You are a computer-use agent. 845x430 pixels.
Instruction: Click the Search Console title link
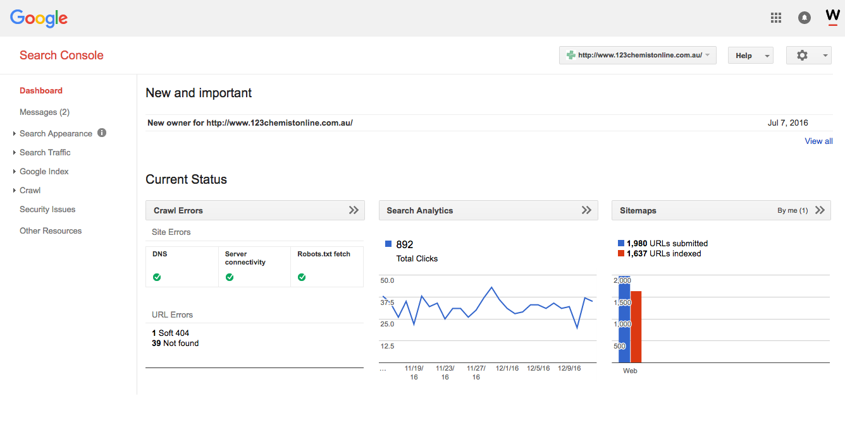click(x=61, y=55)
